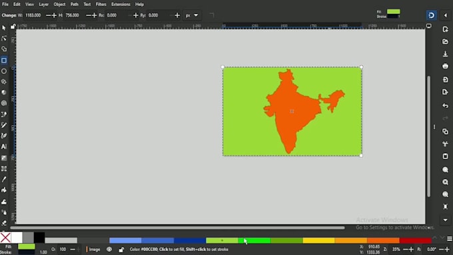Select the Rectangle tool

tap(4, 61)
